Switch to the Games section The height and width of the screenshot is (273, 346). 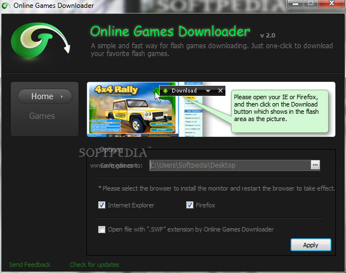click(42, 116)
